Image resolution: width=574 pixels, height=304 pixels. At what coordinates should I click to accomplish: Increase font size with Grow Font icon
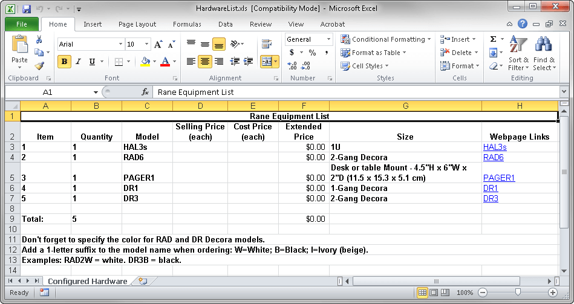(x=158, y=44)
